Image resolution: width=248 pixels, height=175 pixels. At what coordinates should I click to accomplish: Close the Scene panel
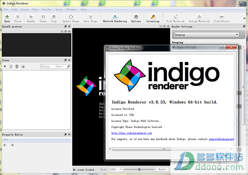click(x=69, y=60)
